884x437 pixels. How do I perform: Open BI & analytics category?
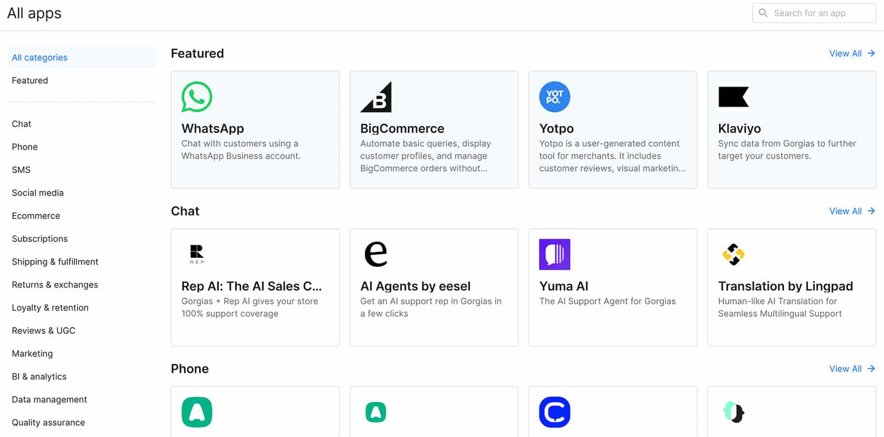pyautogui.click(x=39, y=377)
